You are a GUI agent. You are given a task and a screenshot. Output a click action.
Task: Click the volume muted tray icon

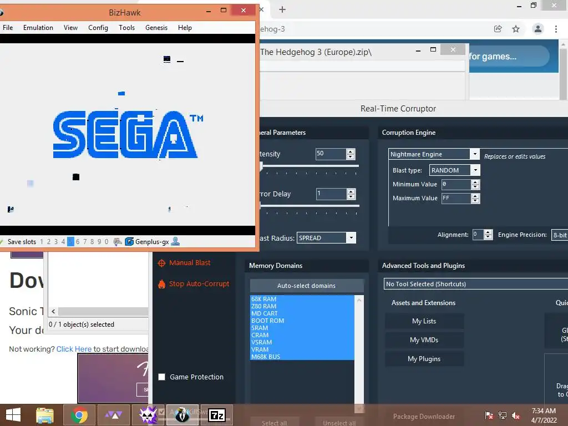(516, 415)
